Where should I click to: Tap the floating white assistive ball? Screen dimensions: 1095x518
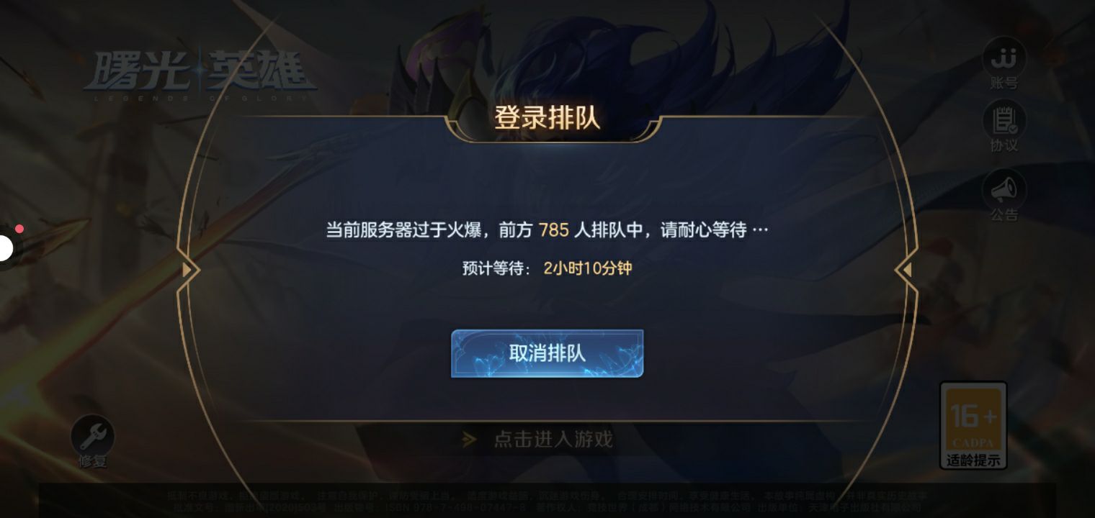tap(4, 249)
